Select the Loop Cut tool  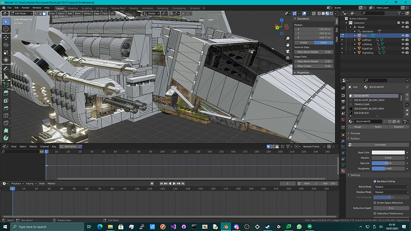[6, 115]
